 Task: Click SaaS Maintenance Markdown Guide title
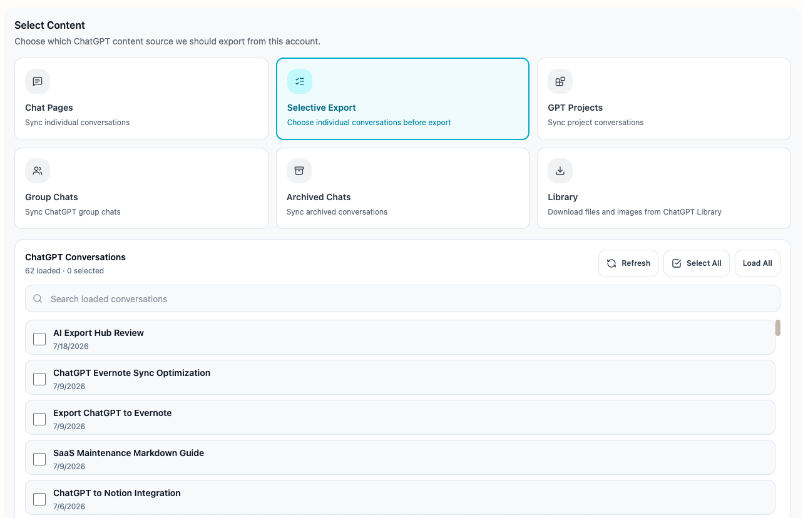pyautogui.click(x=128, y=453)
